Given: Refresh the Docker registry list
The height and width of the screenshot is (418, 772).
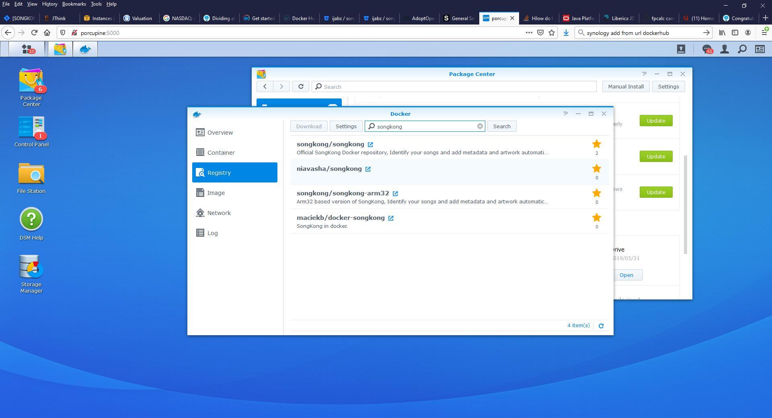Looking at the screenshot, I should click(x=601, y=326).
